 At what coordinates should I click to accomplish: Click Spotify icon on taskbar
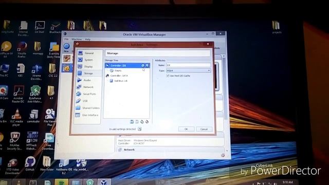click(61, 182)
